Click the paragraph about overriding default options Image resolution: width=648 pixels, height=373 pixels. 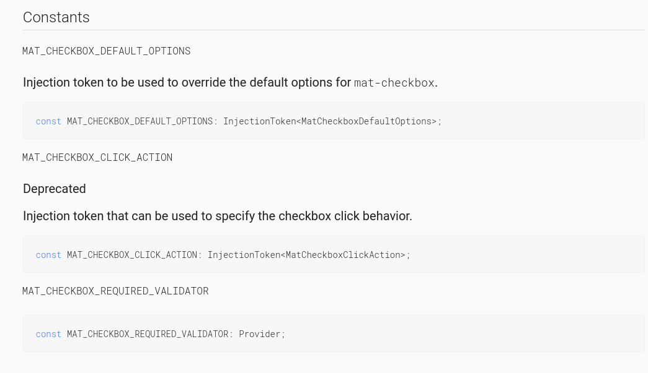click(186, 82)
